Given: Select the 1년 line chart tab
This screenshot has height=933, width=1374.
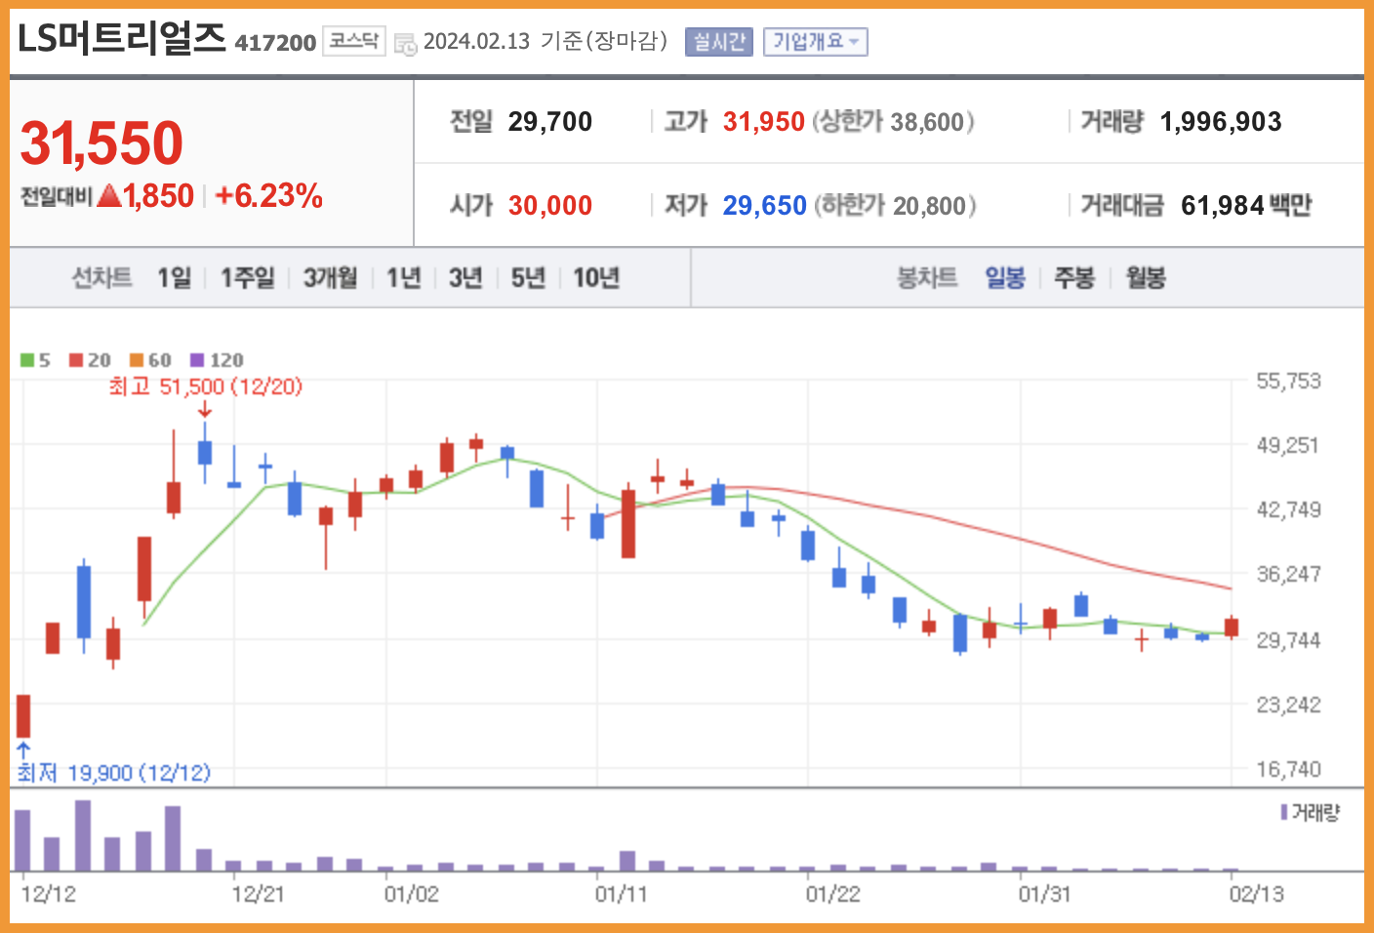Looking at the screenshot, I should (x=403, y=278).
